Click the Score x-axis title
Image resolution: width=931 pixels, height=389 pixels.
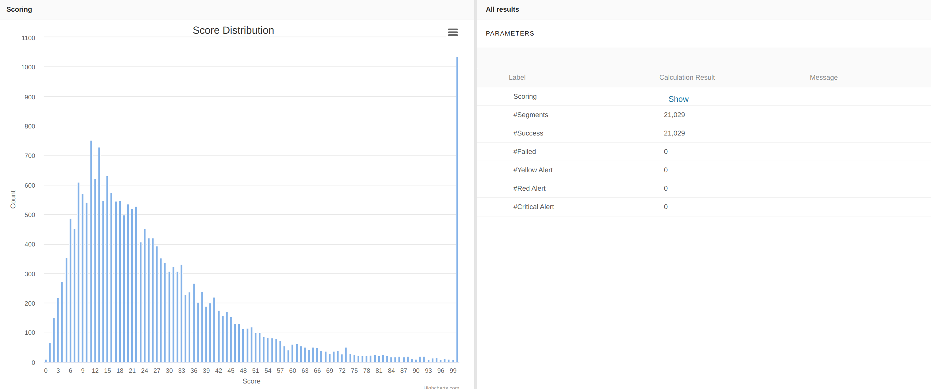point(251,381)
